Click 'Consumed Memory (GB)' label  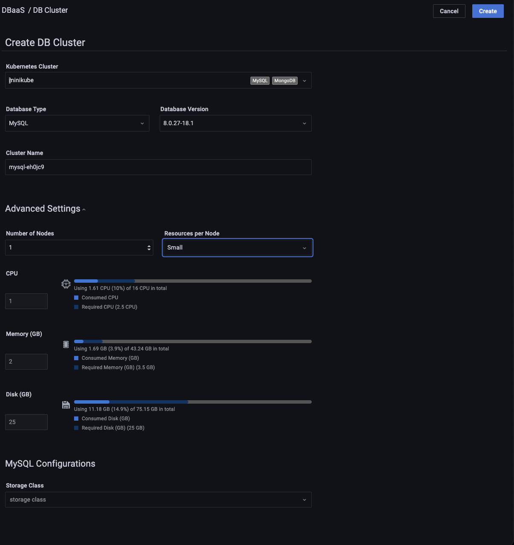[x=110, y=358]
